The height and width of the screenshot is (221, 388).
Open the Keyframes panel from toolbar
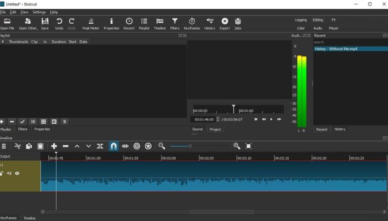[x=192, y=24]
